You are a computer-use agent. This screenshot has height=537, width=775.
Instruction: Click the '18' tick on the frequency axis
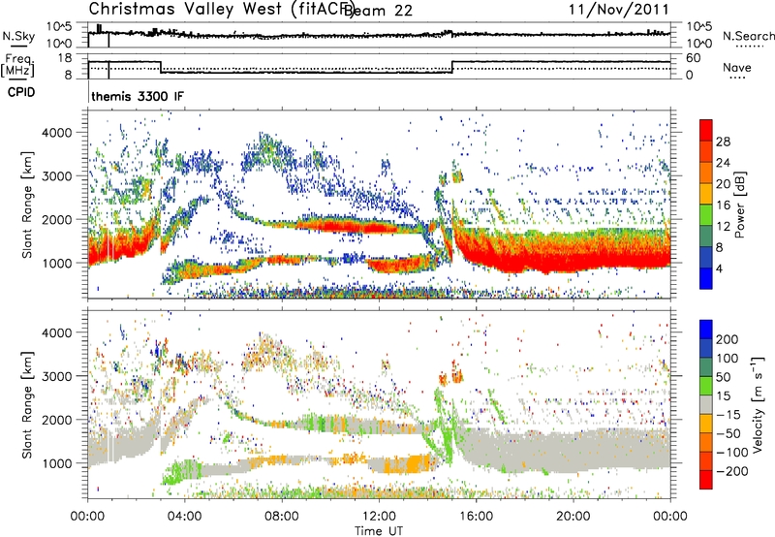point(65,58)
